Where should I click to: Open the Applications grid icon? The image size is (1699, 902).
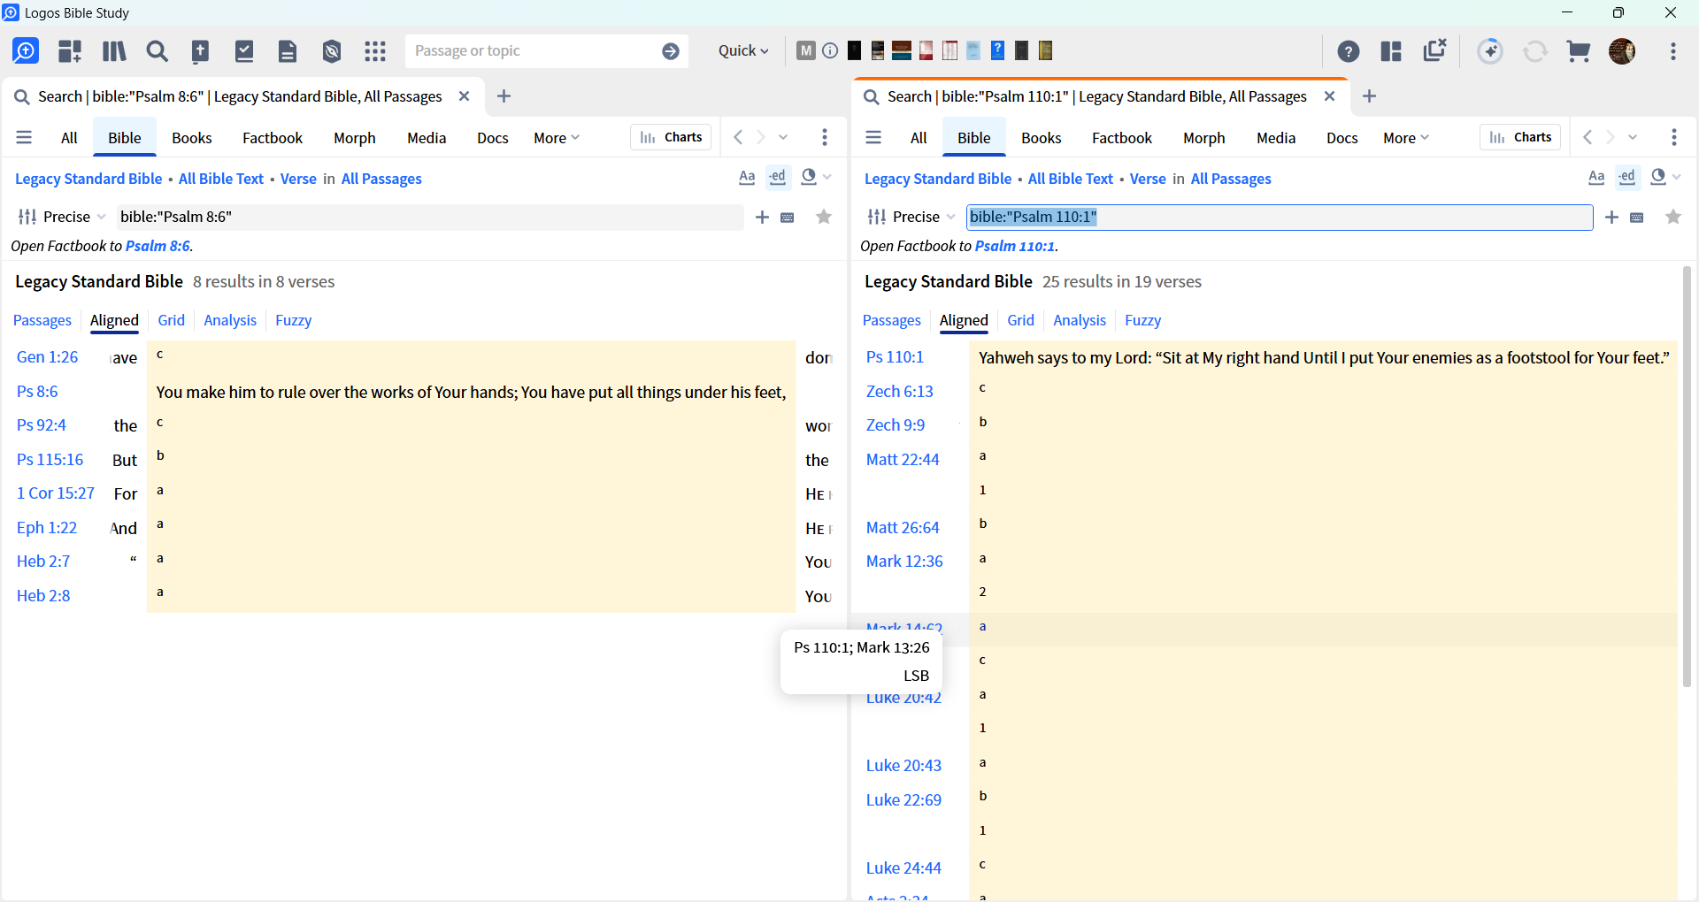pos(375,51)
